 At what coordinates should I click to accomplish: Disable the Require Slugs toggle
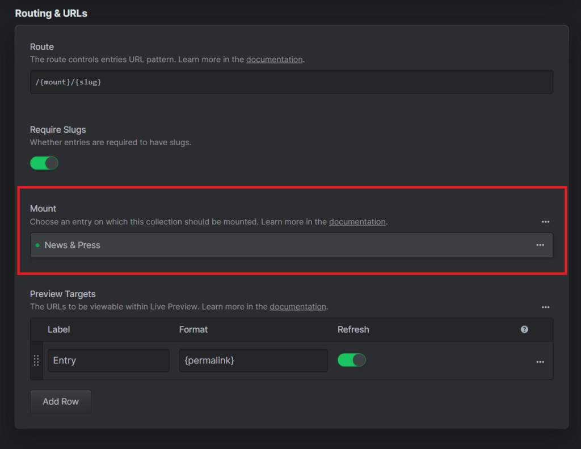(x=44, y=163)
